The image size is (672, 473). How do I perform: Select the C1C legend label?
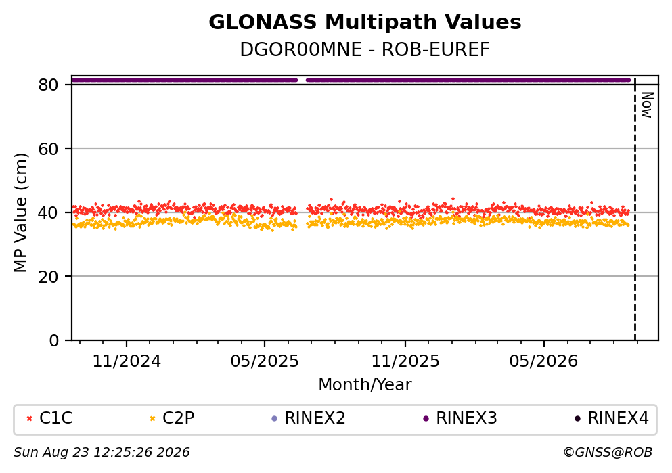[55, 418]
